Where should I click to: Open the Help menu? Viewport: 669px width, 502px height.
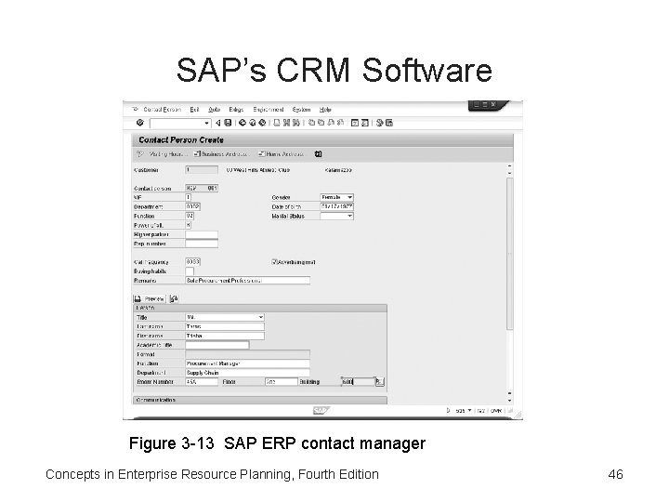point(325,110)
